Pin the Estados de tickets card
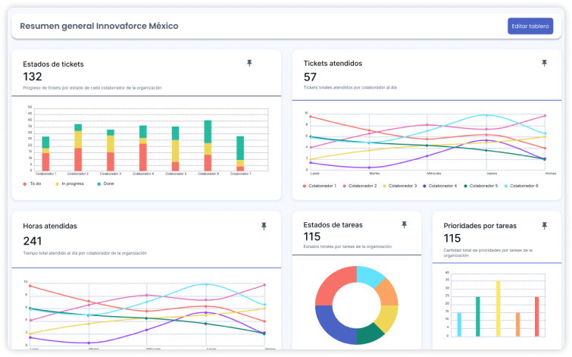Viewport: 572px width, 357px height. [x=249, y=63]
